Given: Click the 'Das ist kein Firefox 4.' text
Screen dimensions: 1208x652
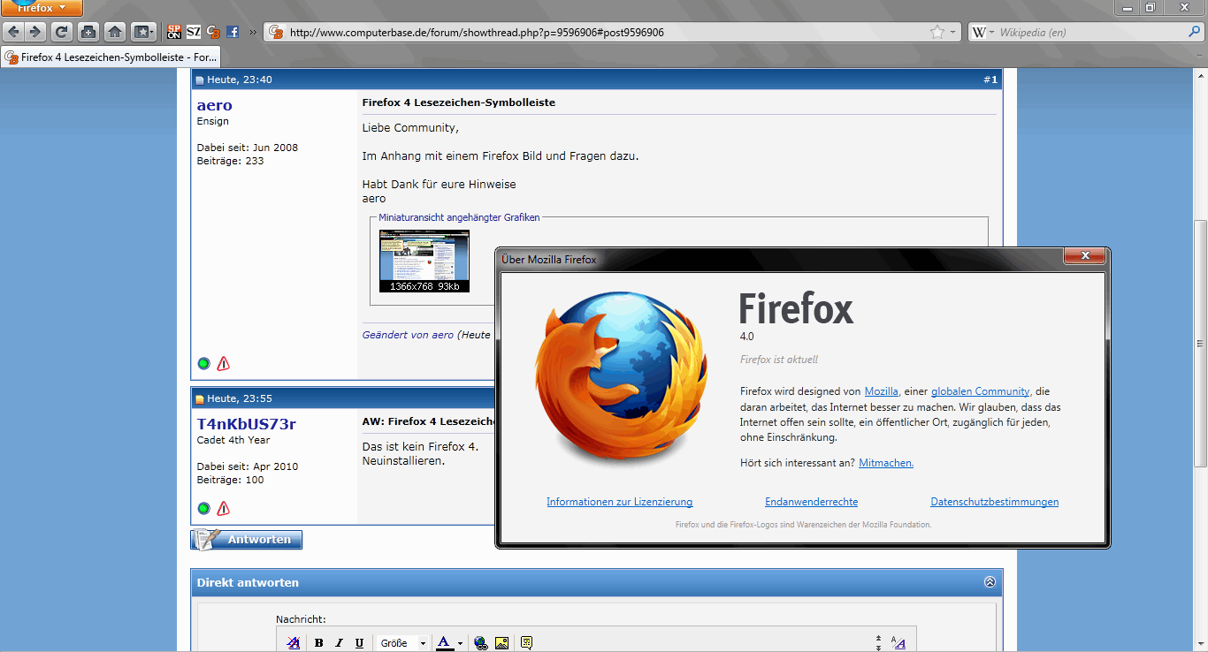Looking at the screenshot, I should tap(420, 446).
